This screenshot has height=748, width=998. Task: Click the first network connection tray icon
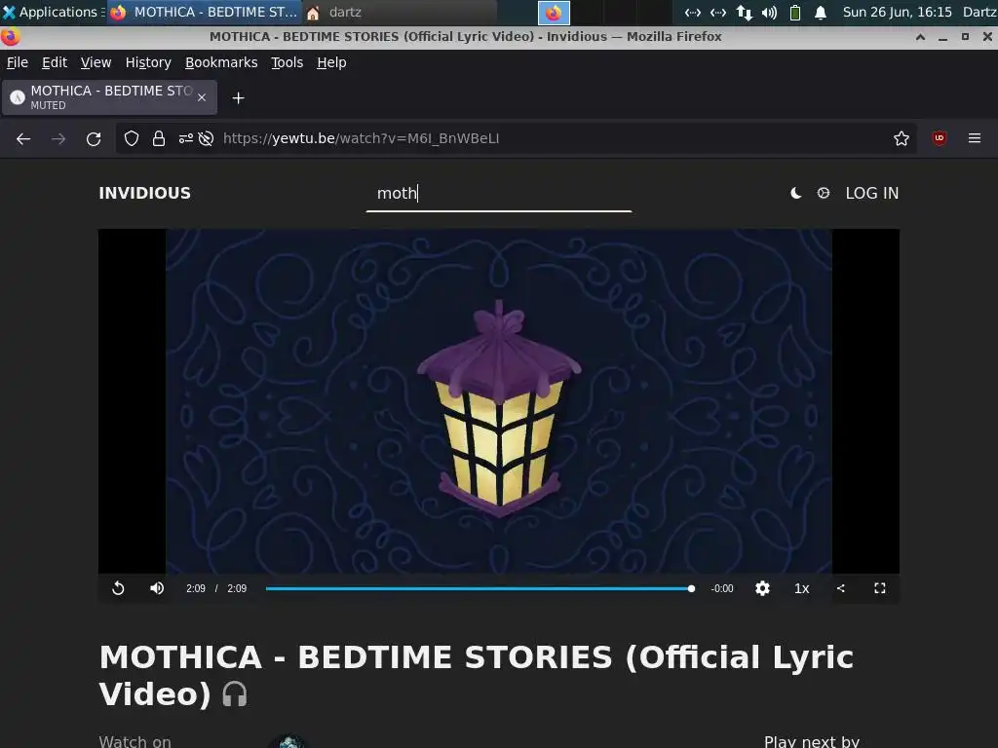[x=693, y=12]
